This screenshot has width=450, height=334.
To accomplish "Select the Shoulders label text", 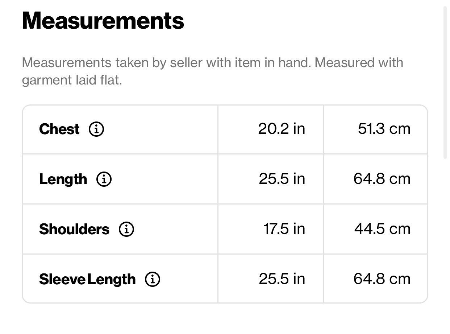I will [74, 229].
